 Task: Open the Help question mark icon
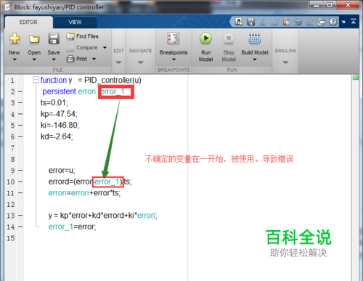tap(333, 22)
